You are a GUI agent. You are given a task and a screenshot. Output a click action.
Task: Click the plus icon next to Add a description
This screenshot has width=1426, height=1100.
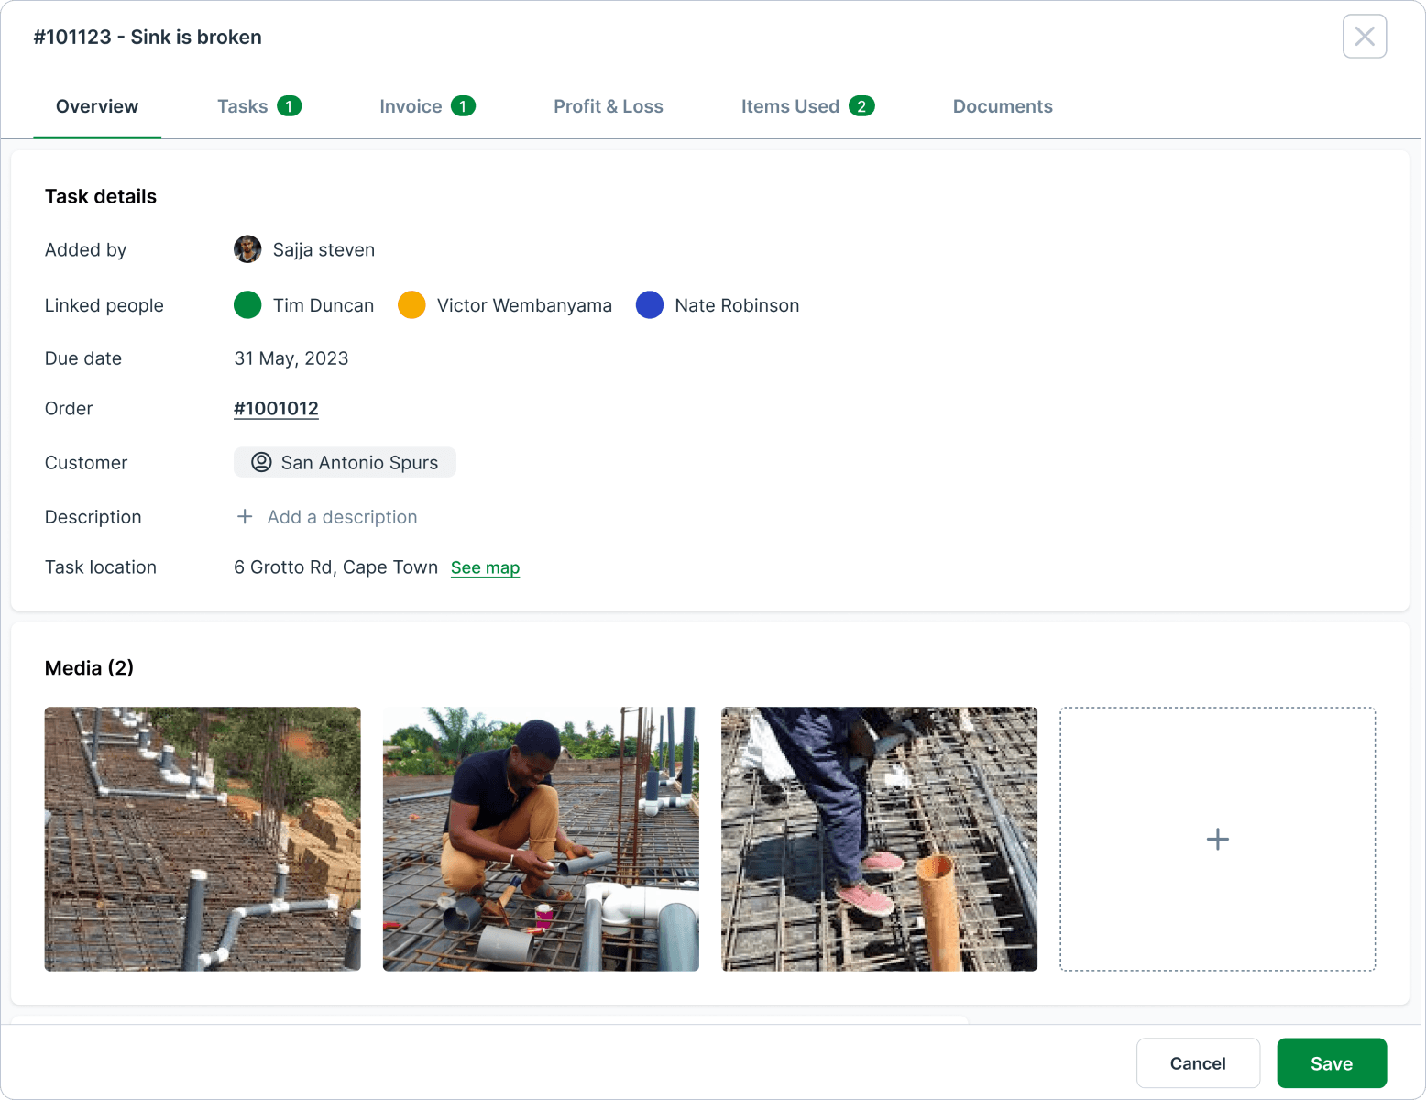[245, 516]
